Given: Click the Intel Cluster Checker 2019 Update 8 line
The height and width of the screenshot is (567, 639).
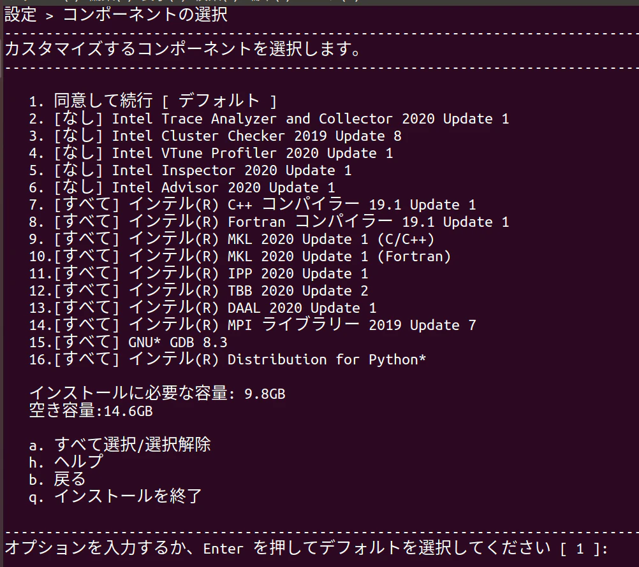Looking at the screenshot, I should point(215,136).
